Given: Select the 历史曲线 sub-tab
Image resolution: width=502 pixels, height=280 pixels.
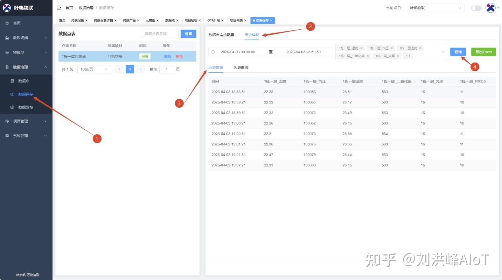Looking at the screenshot, I should click(241, 67).
